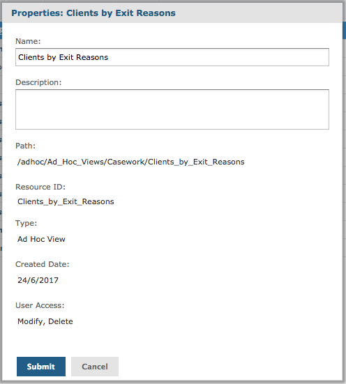This screenshot has width=346, height=384.
Task: Click the Properties dialog title text
Action: tap(93, 13)
